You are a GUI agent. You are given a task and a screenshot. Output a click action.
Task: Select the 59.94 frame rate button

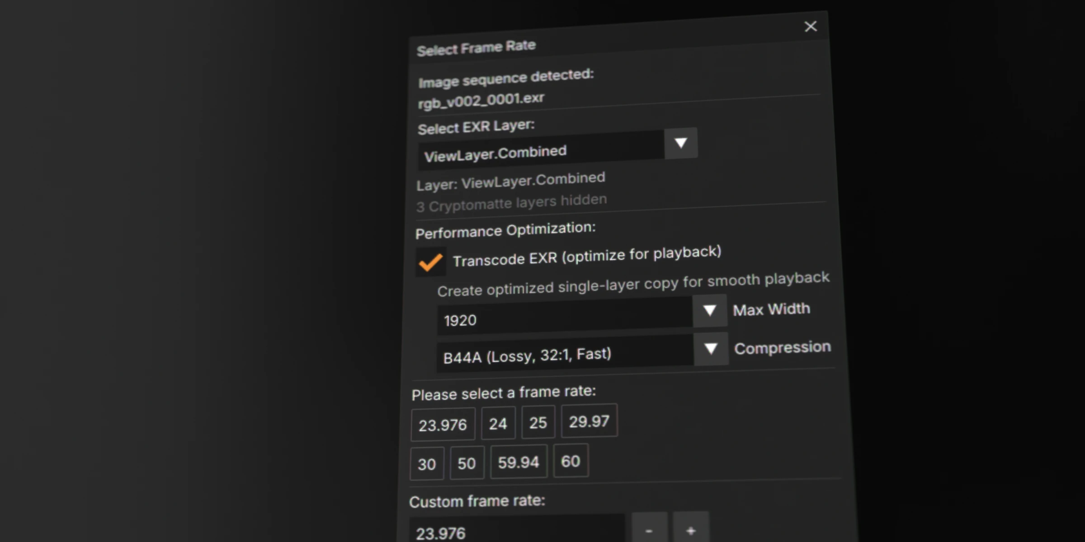pyautogui.click(x=519, y=462)
